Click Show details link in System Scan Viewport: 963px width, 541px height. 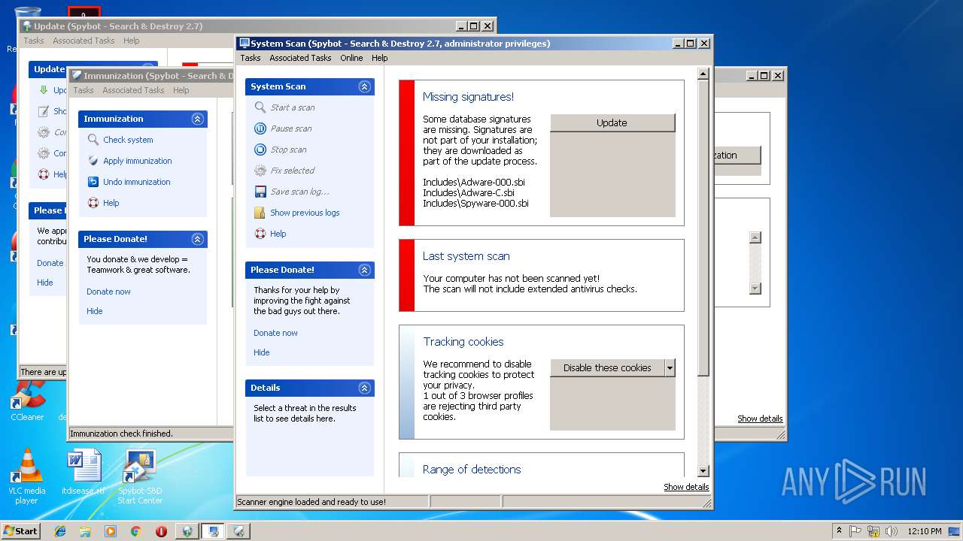point(686,487)
